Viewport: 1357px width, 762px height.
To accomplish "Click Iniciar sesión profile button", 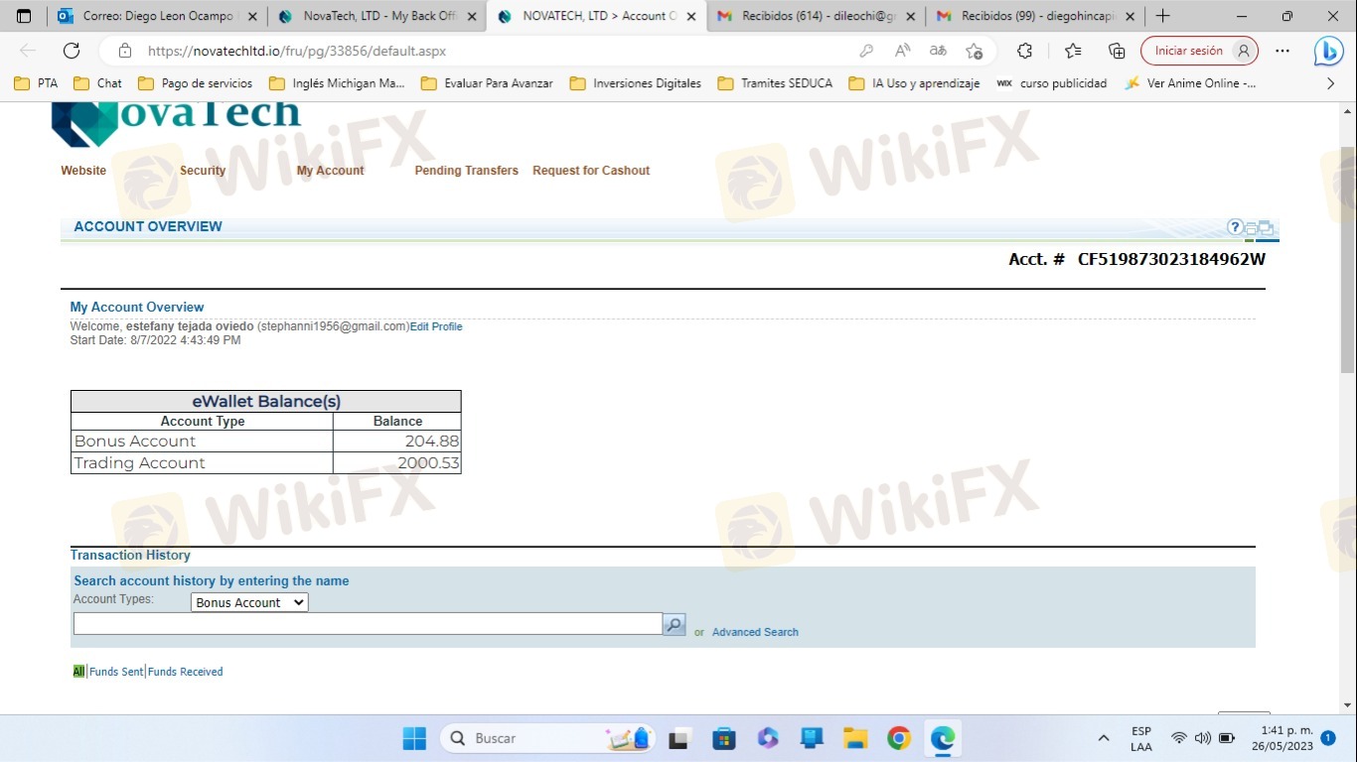I will [1199, 51].
